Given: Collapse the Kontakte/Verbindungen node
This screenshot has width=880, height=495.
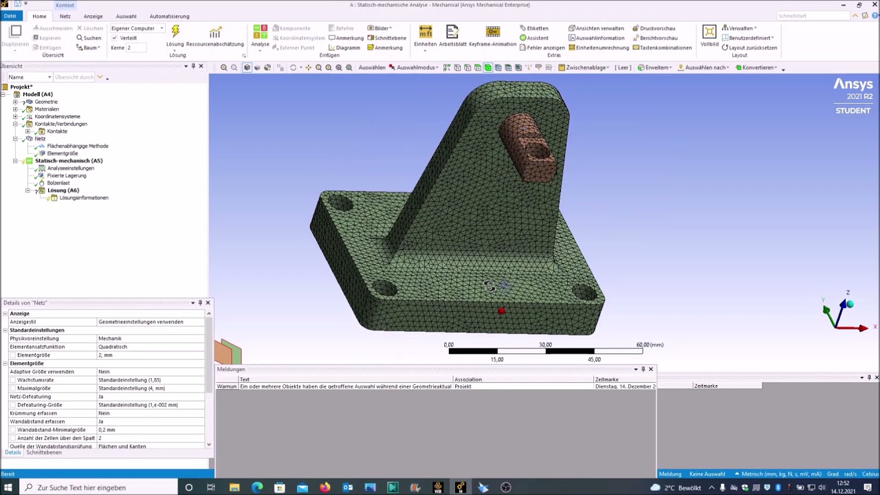Looking at the screenshot, I should tap(15, 124).
